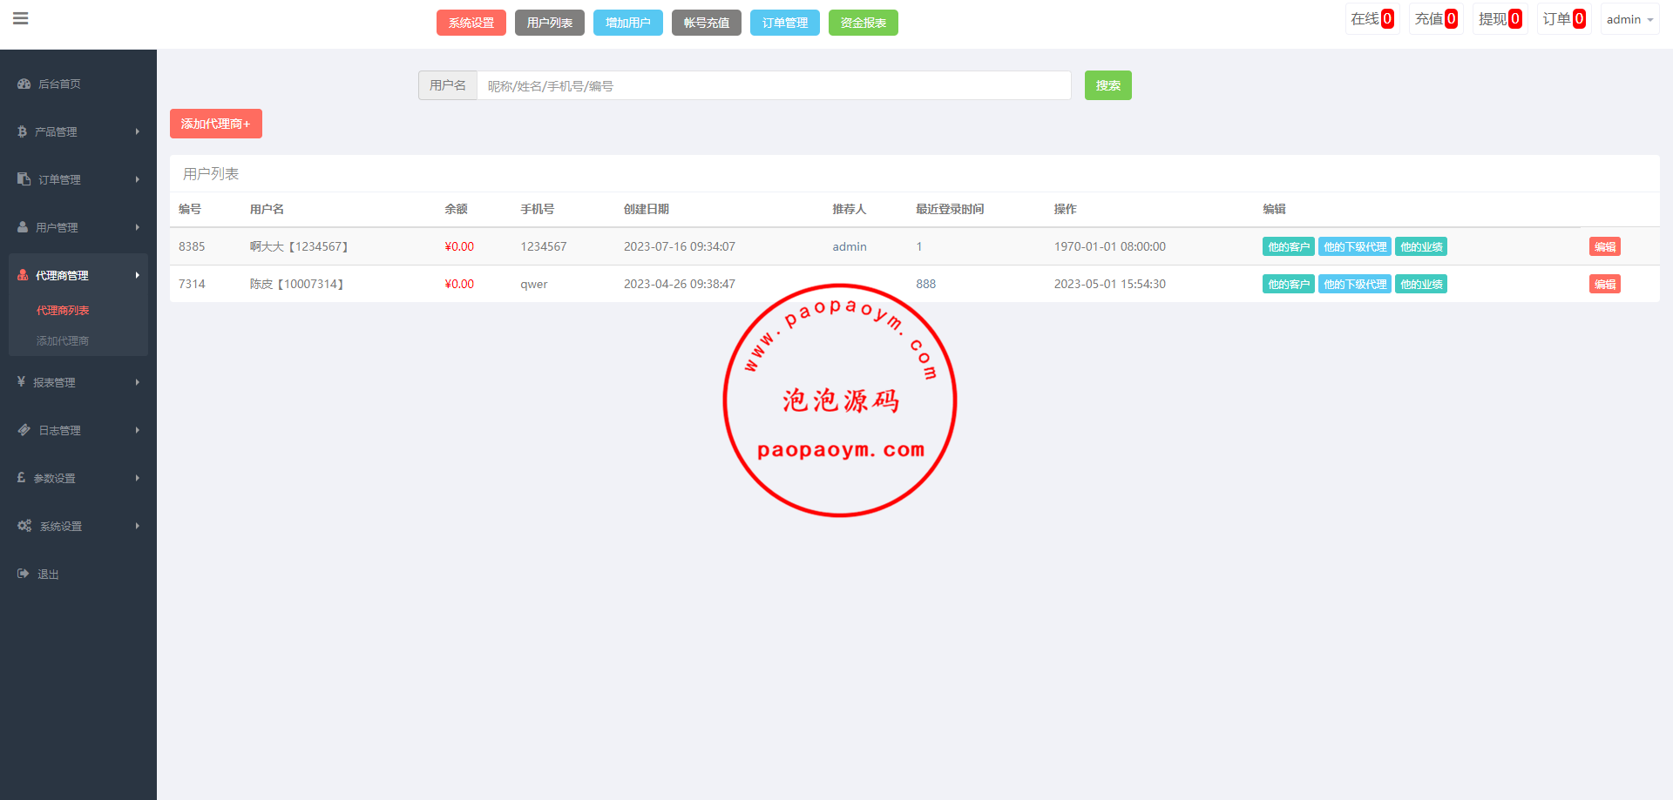This screenshot has height=800, width=1673.
Task: Click the copy icon for 订单管理
Action: coord(24,179)
